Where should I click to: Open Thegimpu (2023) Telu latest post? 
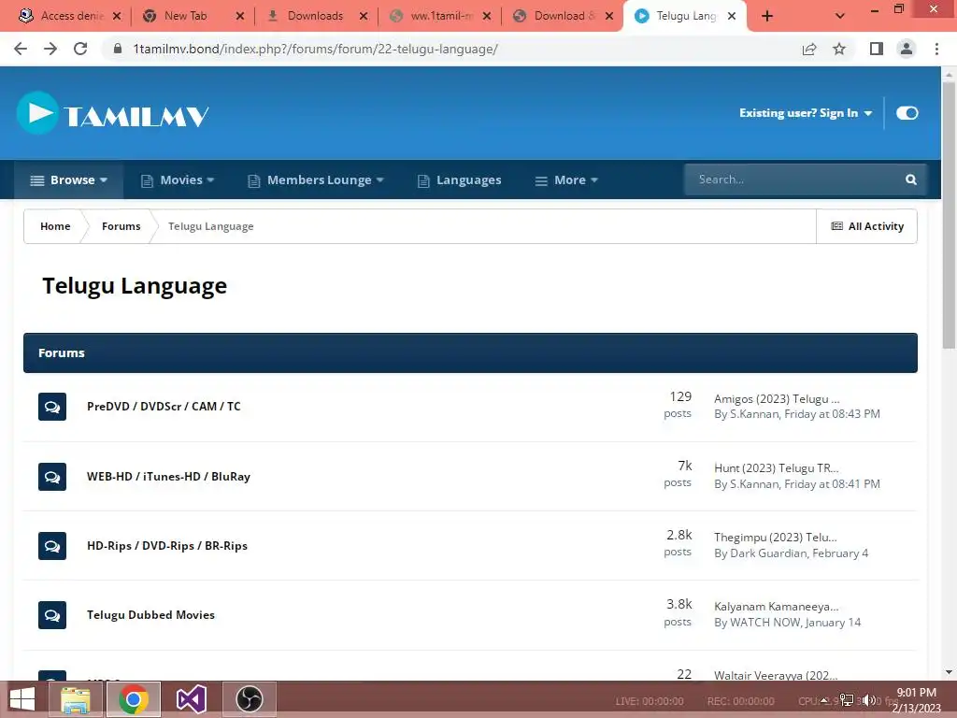tap(775, 538)
